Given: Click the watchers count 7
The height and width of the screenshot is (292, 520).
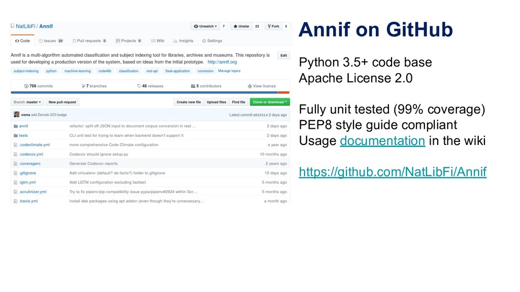Looking at the screenshot, I should [x=223, y=26].
